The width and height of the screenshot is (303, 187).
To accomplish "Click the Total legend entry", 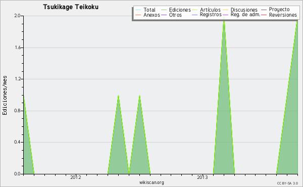I will coord(149,10).
